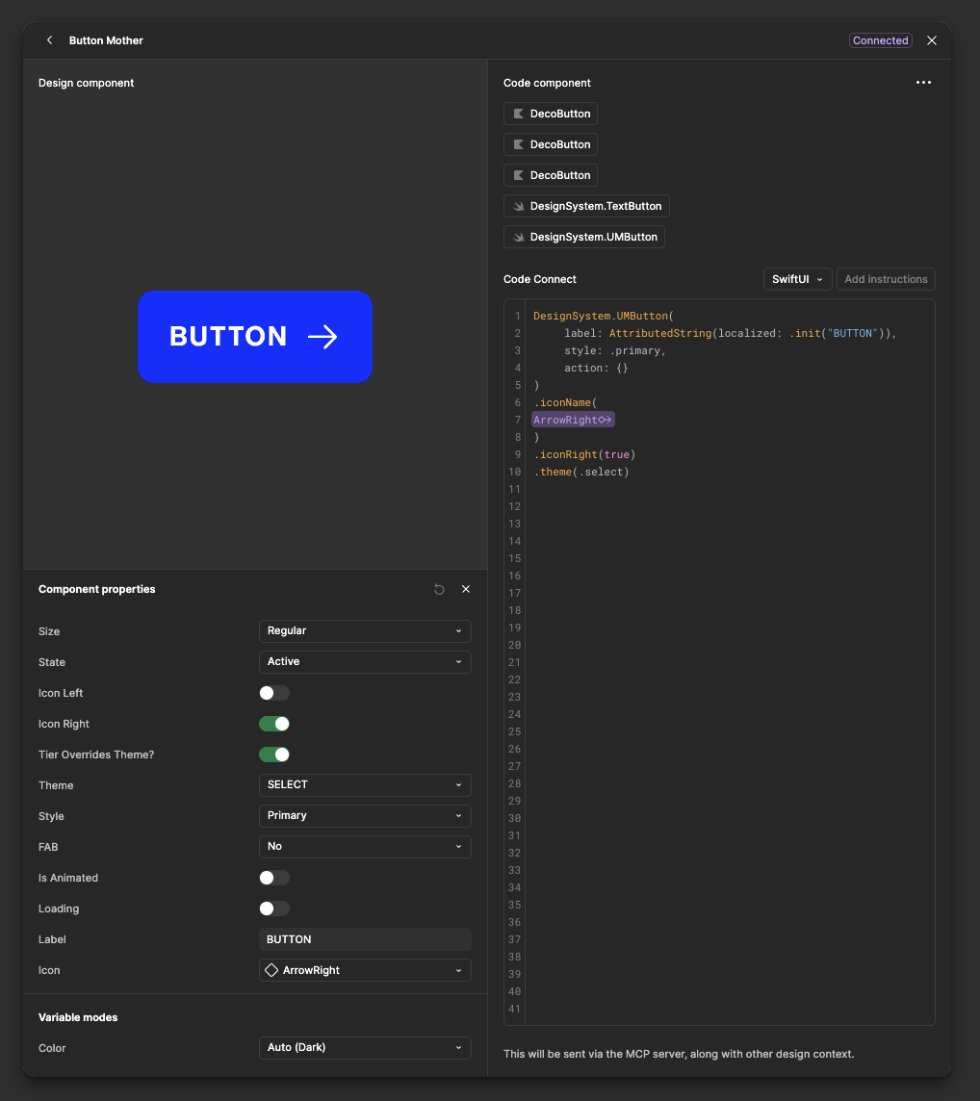Click the ArrowRight token in the code
Image resolution: width=980 pixels, height=1101 pixels.
pos(573,420)
